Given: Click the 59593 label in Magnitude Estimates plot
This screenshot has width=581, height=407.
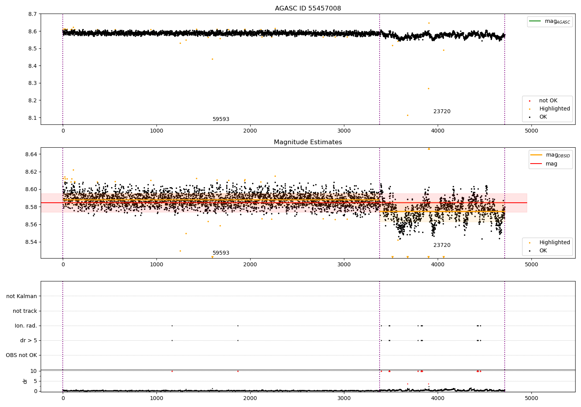Looking at the screenshot, I should click(221, 253).
